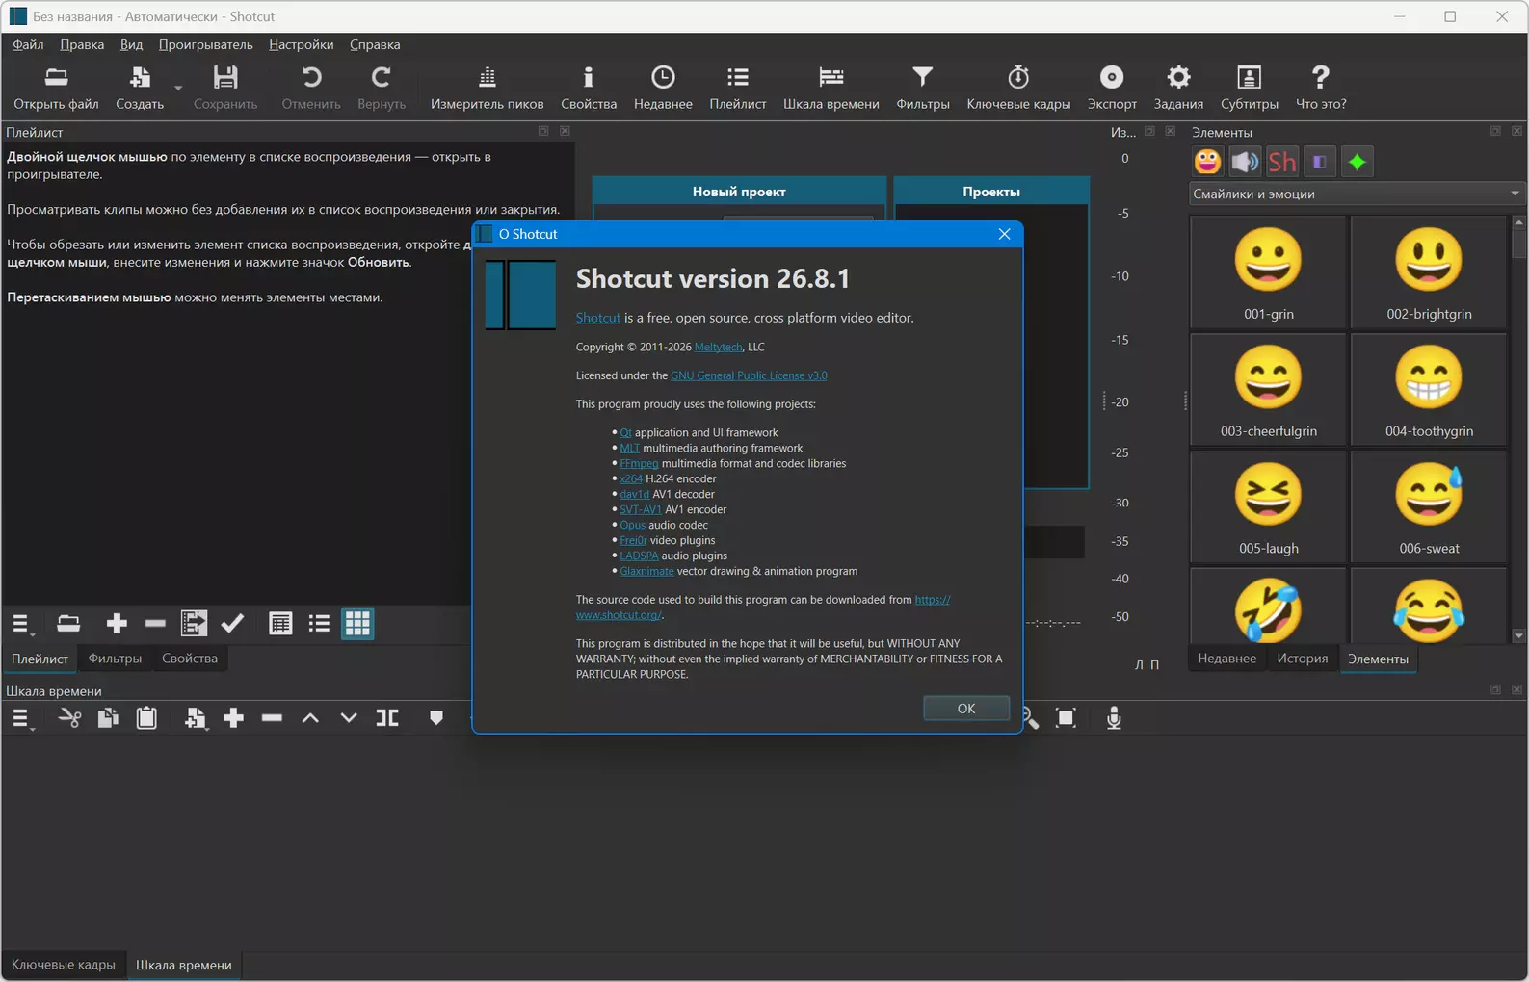Screen dimensions: 1529x982
Task: Open the FFmpeg project link
Action: tap(639, 463)
